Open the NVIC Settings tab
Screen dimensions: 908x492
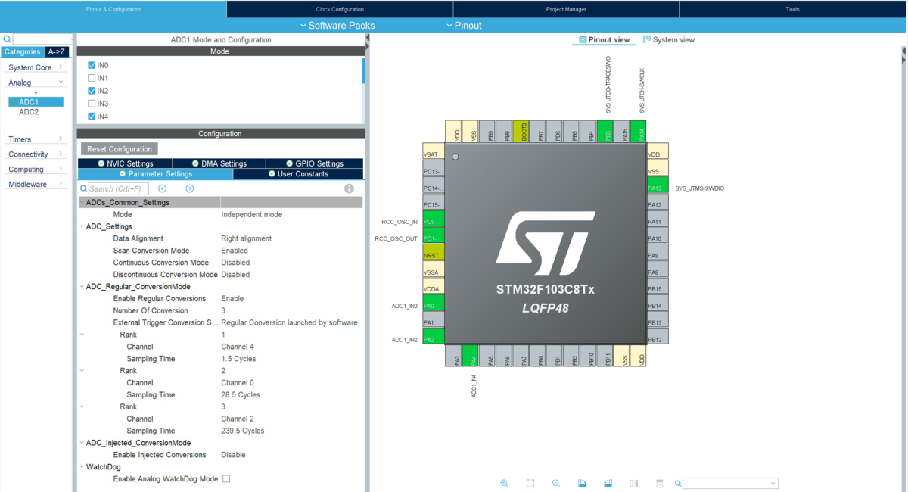[125, 163]
